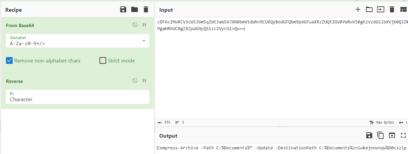Open Raw Bytes encoding selector
Viewport: 408px width, 154px height.
pyautogui.click(x=382, y=122)
